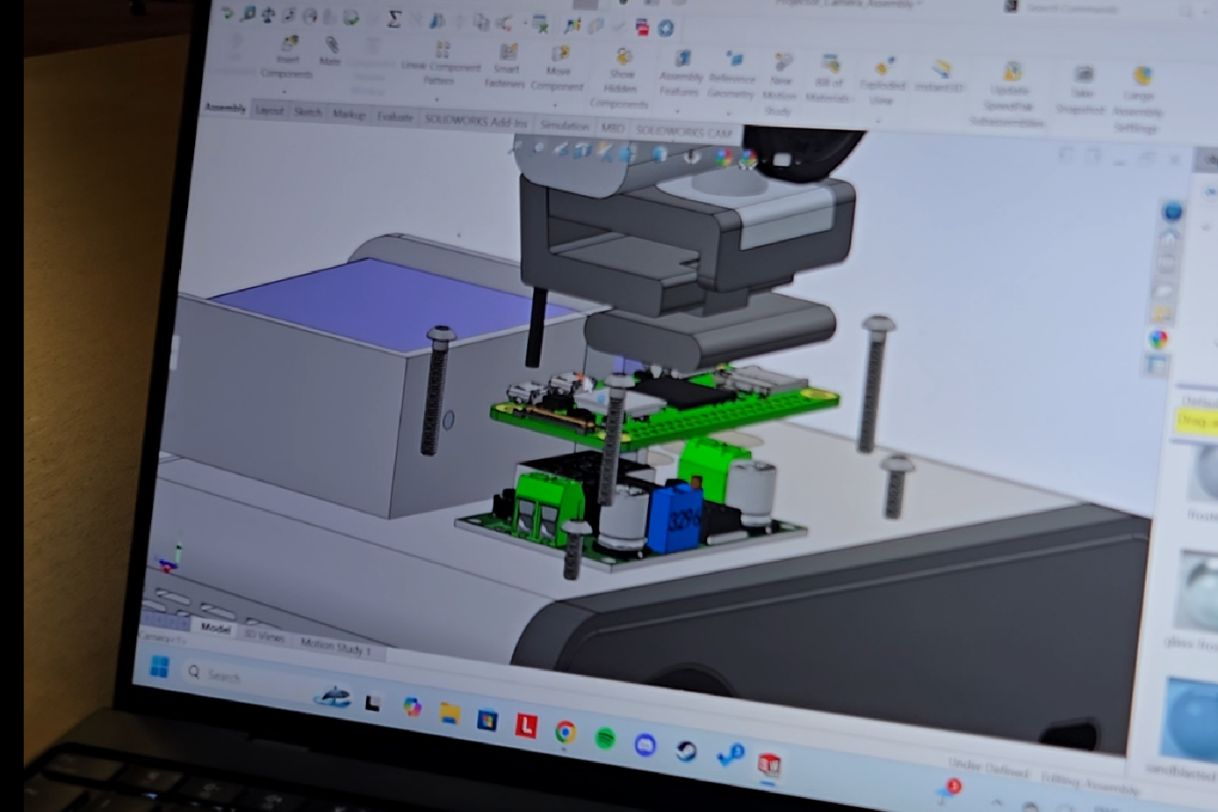Switch to the MBD ribbon tab
Image resolution: width=1218 pixels, height=812 pixels.
click(612, 128)
